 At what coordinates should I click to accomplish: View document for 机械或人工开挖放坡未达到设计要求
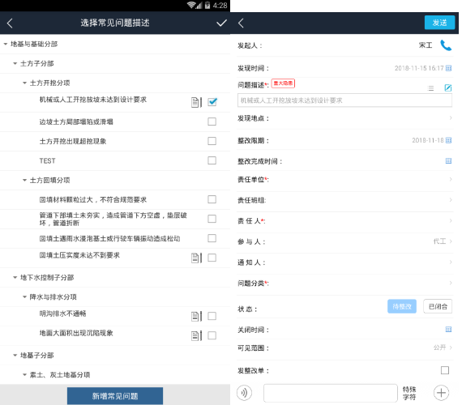coord(196,102)
